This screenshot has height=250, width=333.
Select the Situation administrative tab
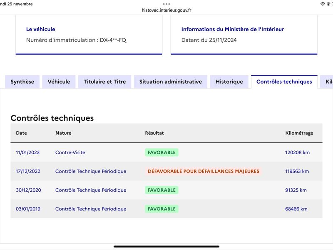point(171,82)
